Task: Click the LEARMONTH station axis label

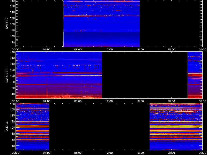Action: tap(7, 75)
